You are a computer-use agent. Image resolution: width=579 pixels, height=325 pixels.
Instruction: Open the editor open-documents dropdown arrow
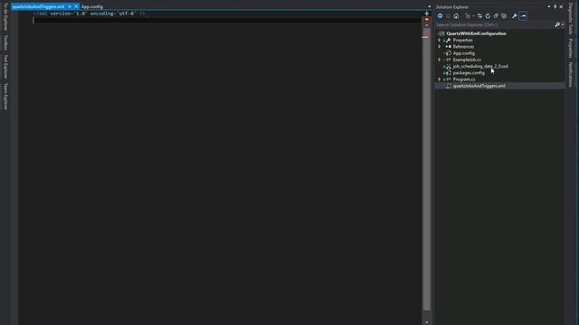pos(429,6)
